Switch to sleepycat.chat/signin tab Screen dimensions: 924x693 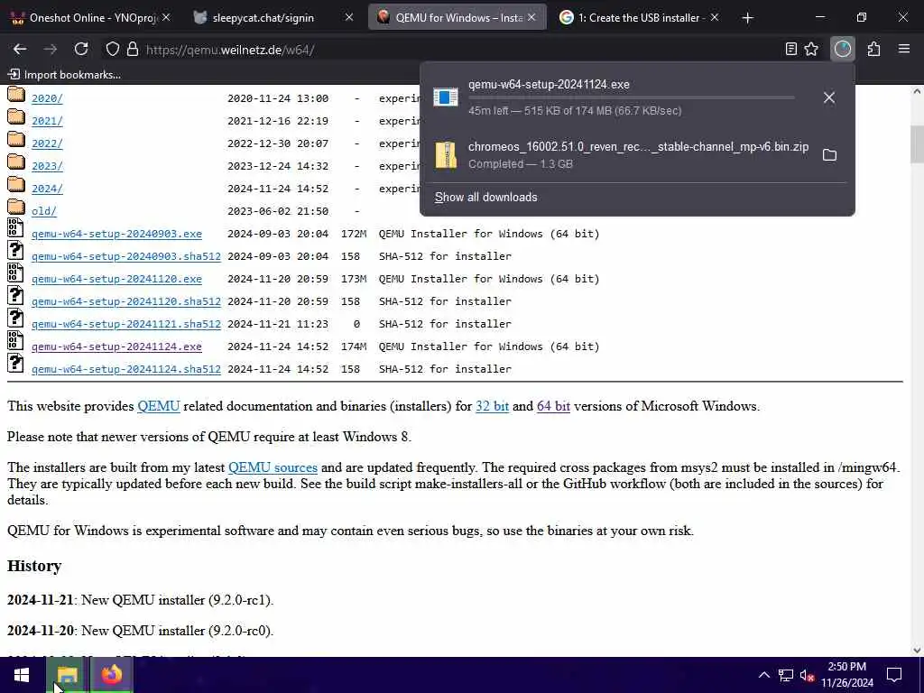(x=274, y=18)
